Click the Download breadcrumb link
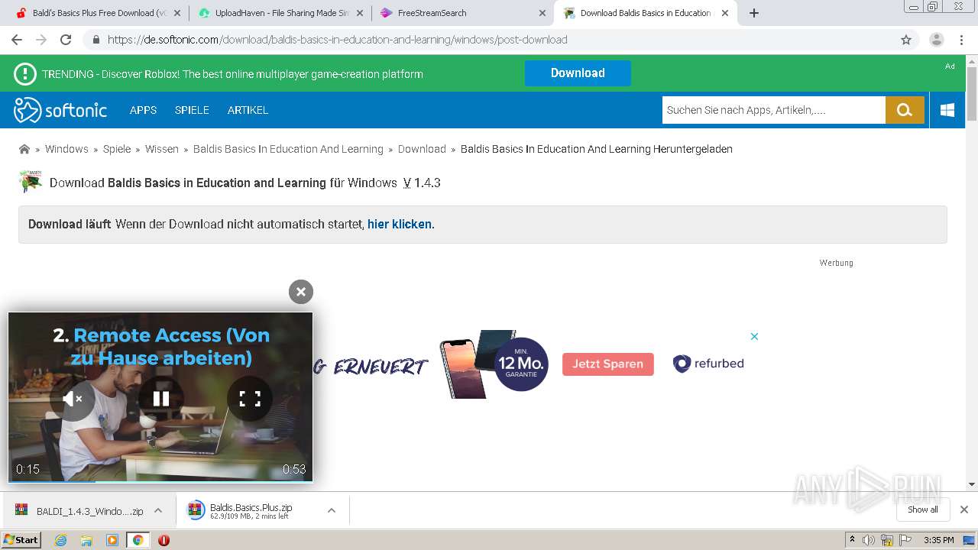This screenshot has width=978, height=550. [x=422, y=149]
